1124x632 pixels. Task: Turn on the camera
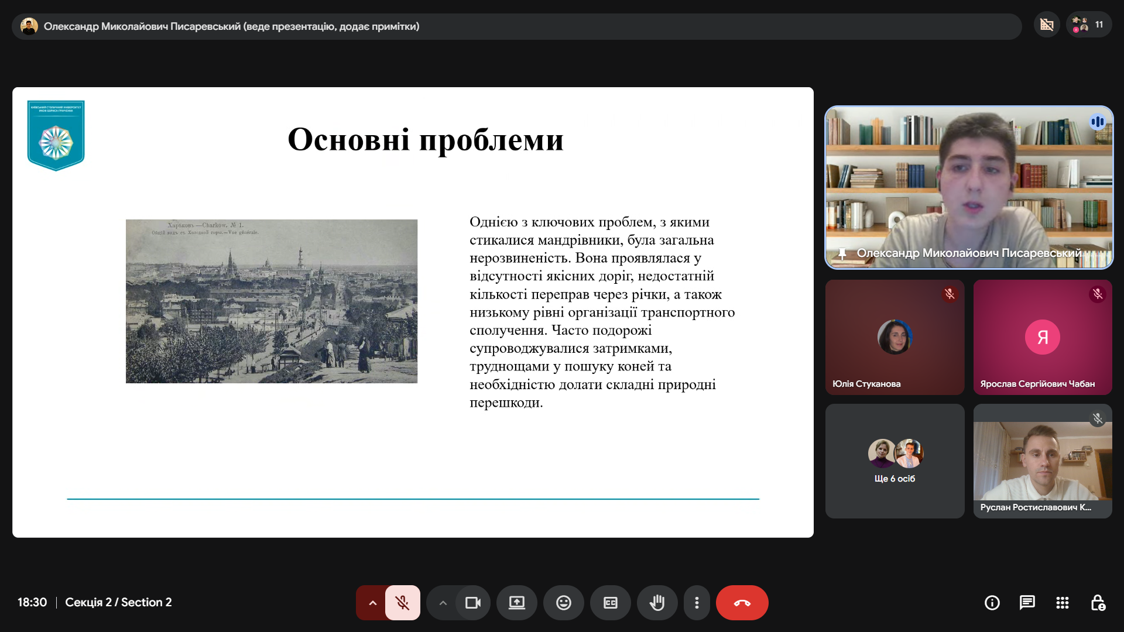[x=473, y=603]
